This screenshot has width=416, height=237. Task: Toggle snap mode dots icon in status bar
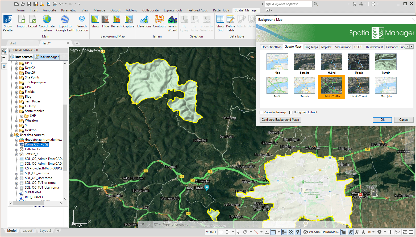coord(228,232)
